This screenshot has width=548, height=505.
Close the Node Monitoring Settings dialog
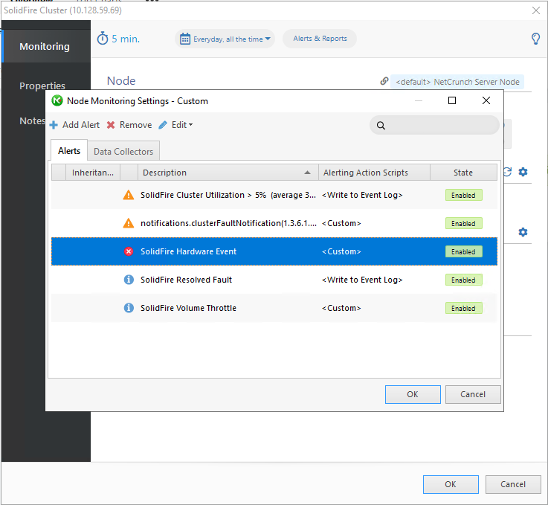tap(486, 100)
